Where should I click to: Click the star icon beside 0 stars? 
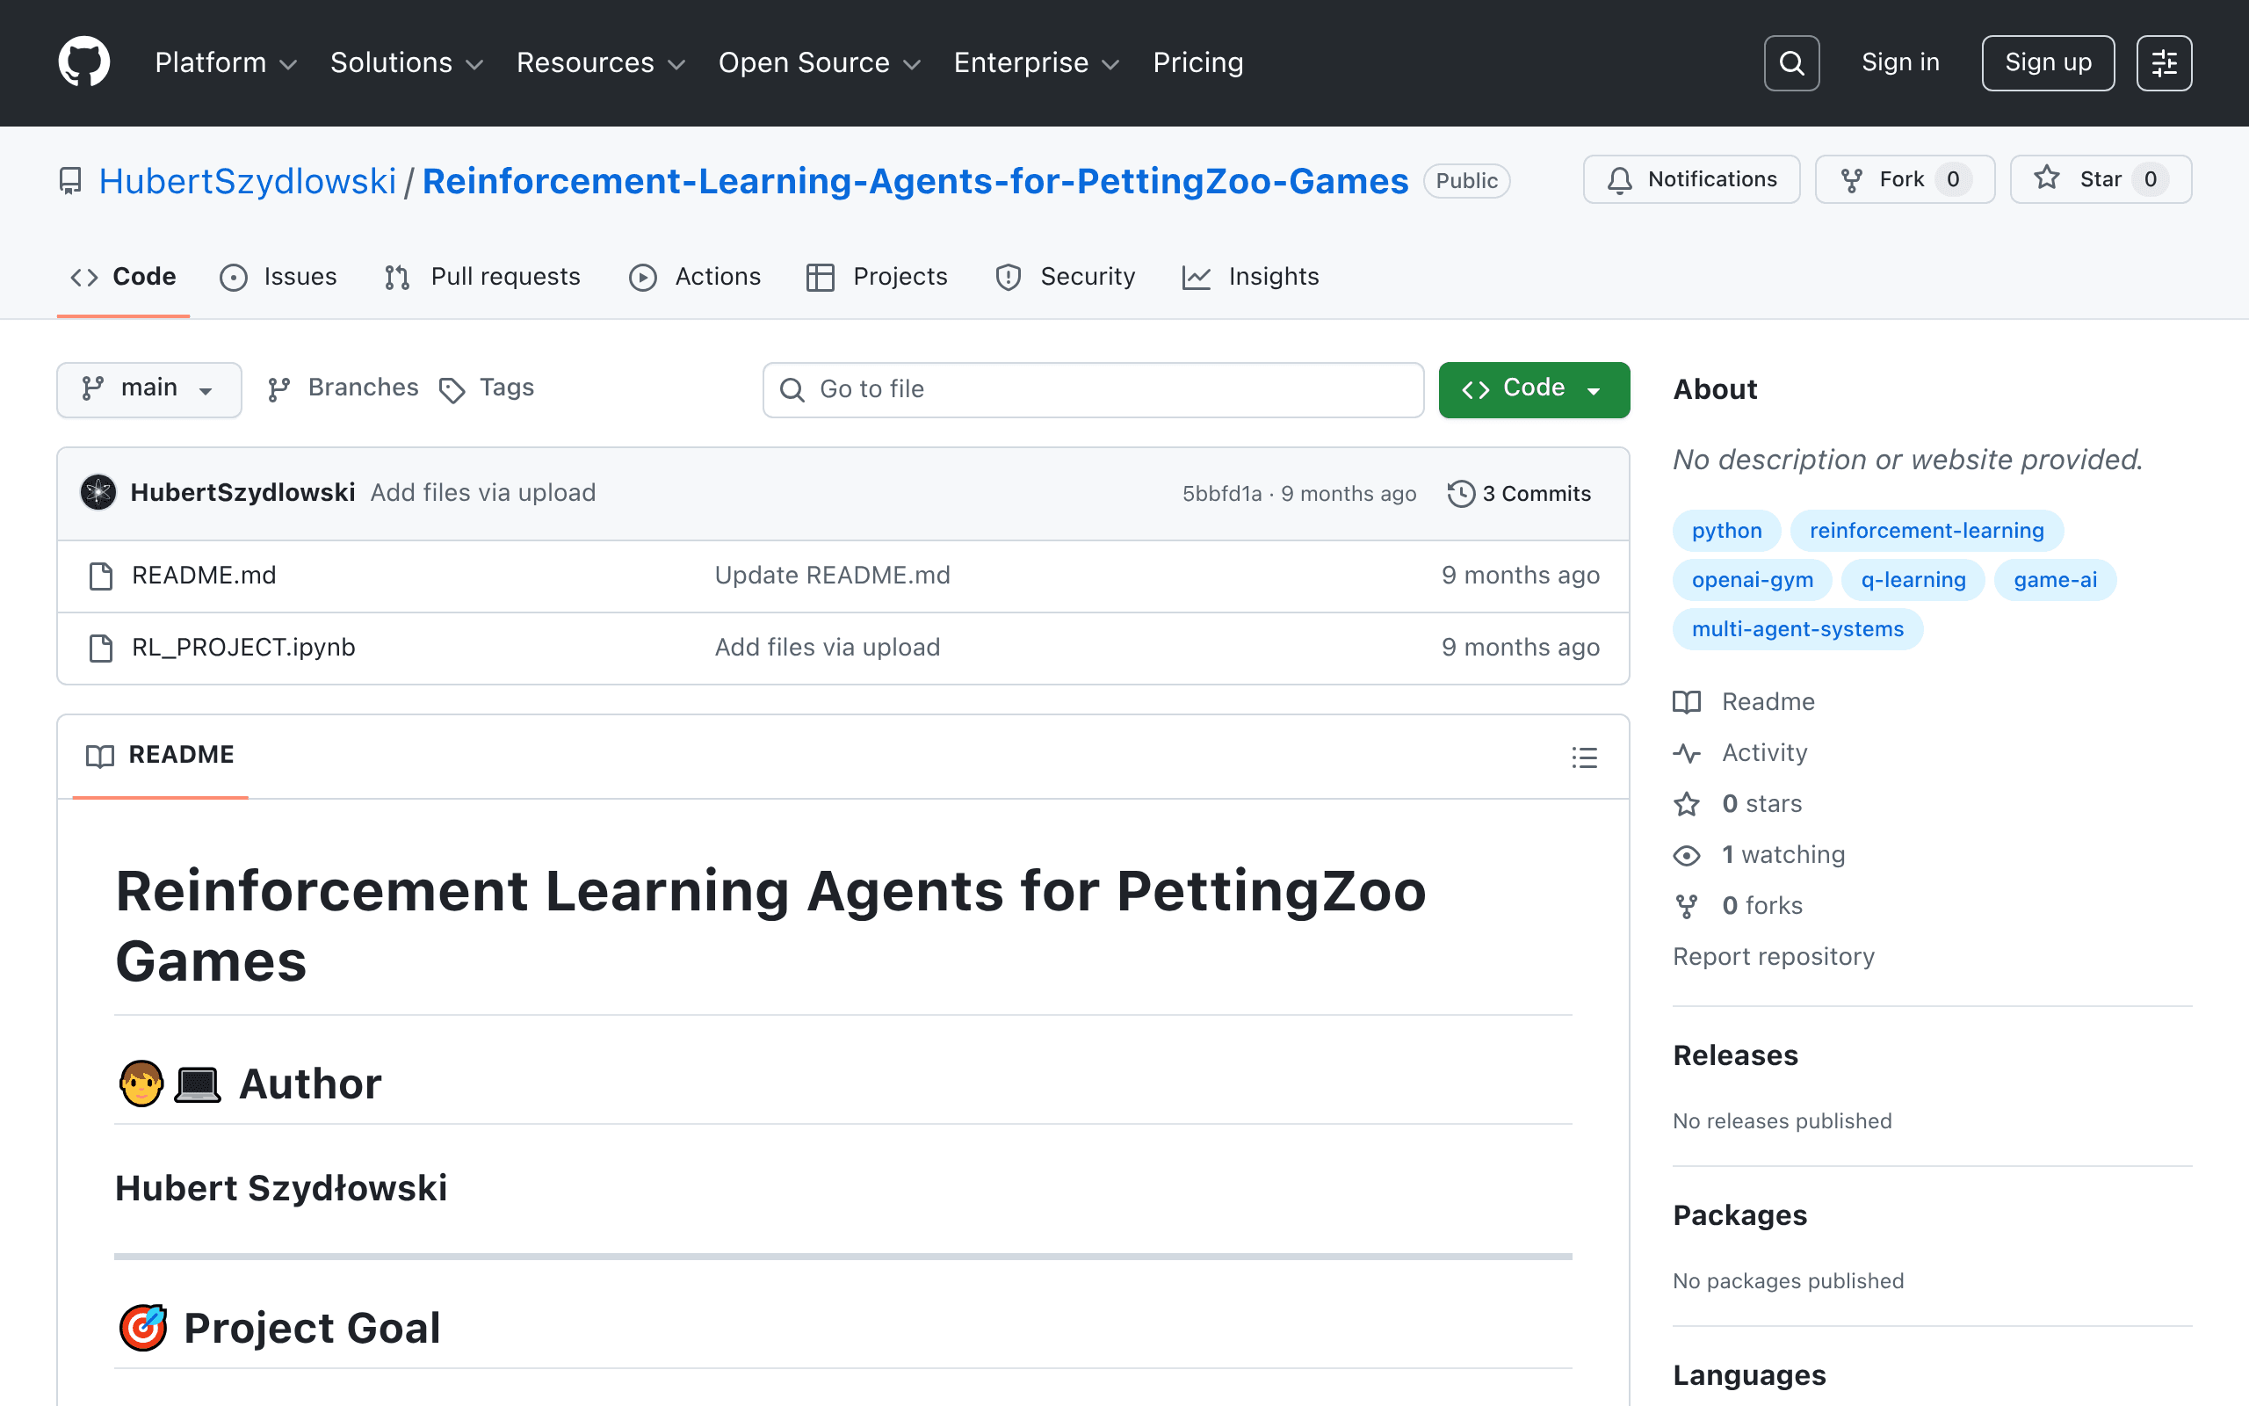pos(1687,803)
